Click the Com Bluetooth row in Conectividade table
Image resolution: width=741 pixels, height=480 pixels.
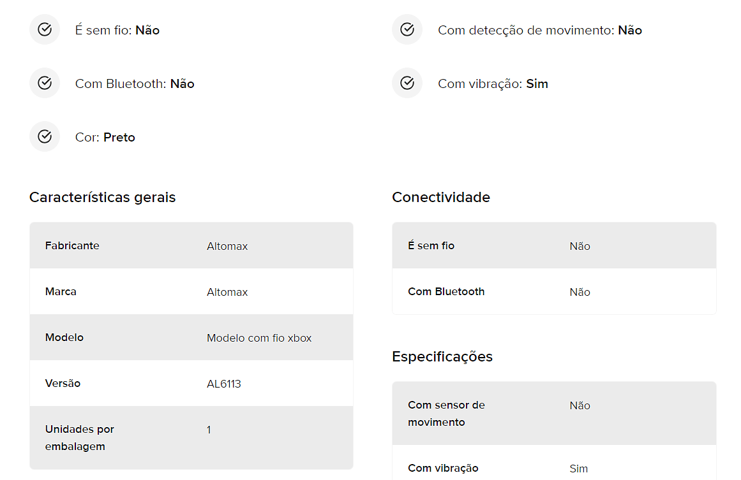(555, 292)
